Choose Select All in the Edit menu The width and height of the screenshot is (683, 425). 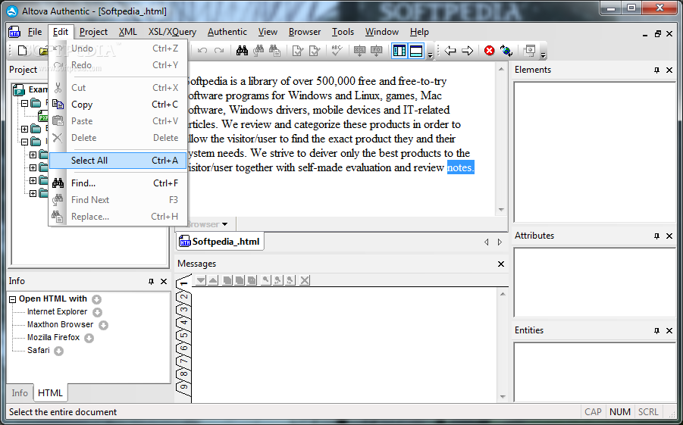(118, 161)
